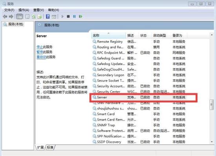Toggle the show/hide console tree icon
This screenshot has width=216, height=156.
(x=20, y=17)
